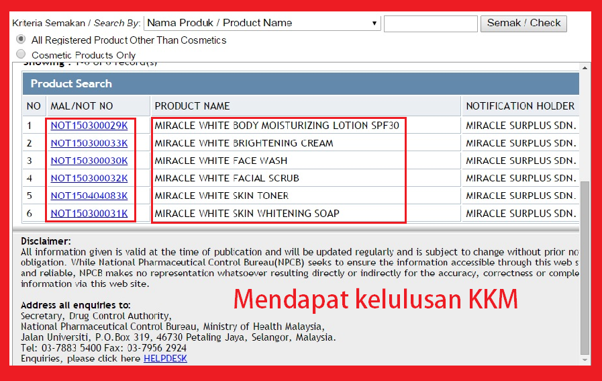Screen dimensions: 602x381
Task: Click notification holder cell for FACE WASH row
Action: point(521,161)
